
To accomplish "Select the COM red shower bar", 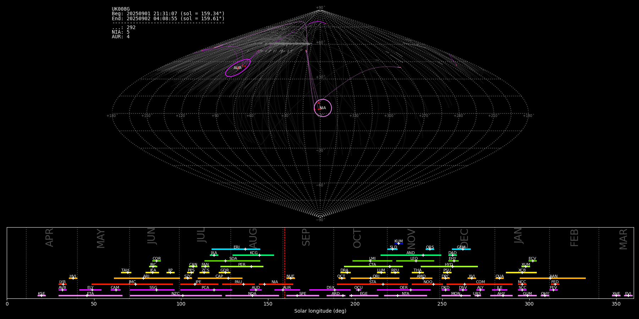I will coord(480,284).
